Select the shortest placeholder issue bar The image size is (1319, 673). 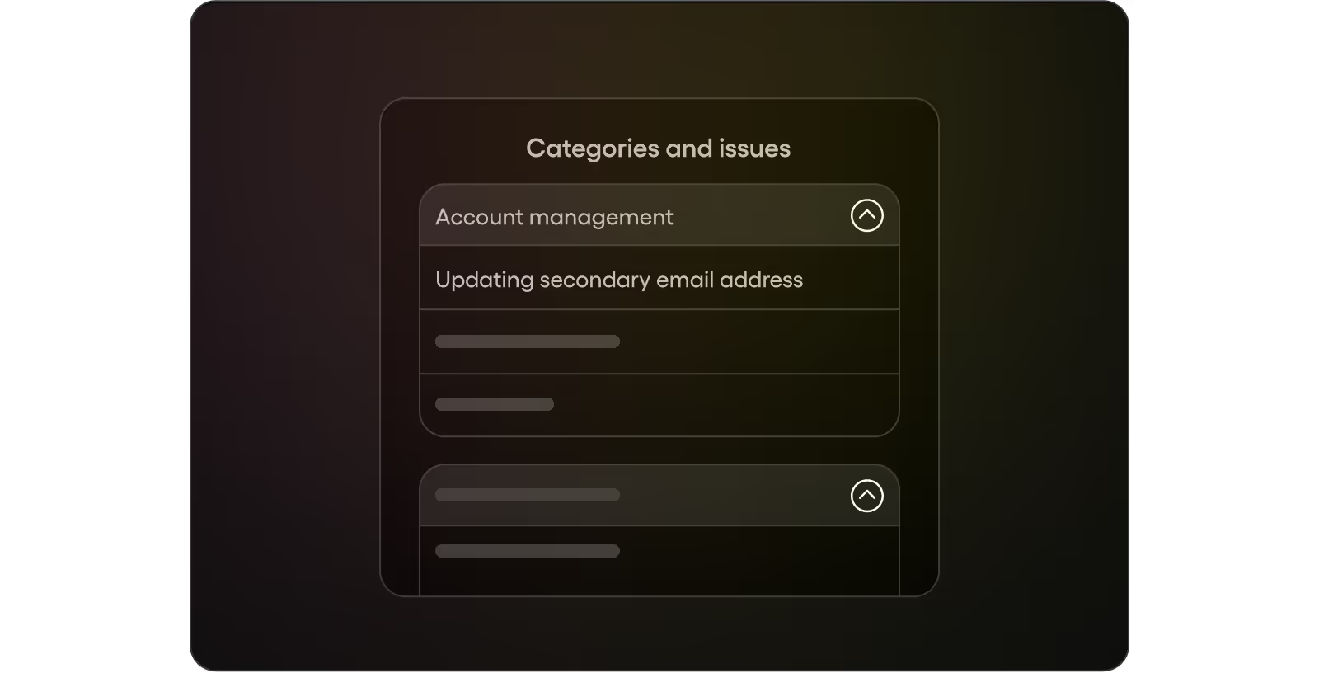(495, 404)
